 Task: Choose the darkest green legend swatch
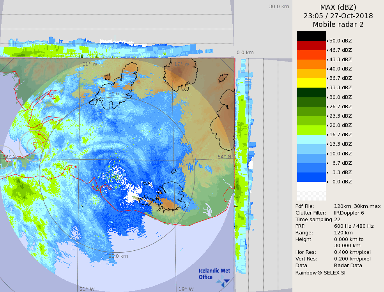(x=311, y=92)
